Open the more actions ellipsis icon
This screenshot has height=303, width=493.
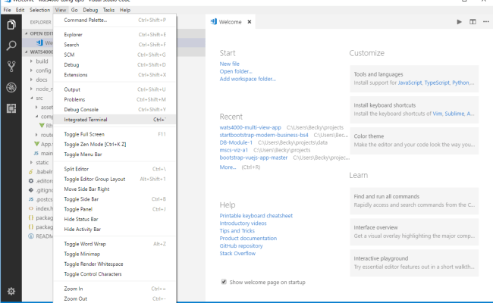point(485,22)
